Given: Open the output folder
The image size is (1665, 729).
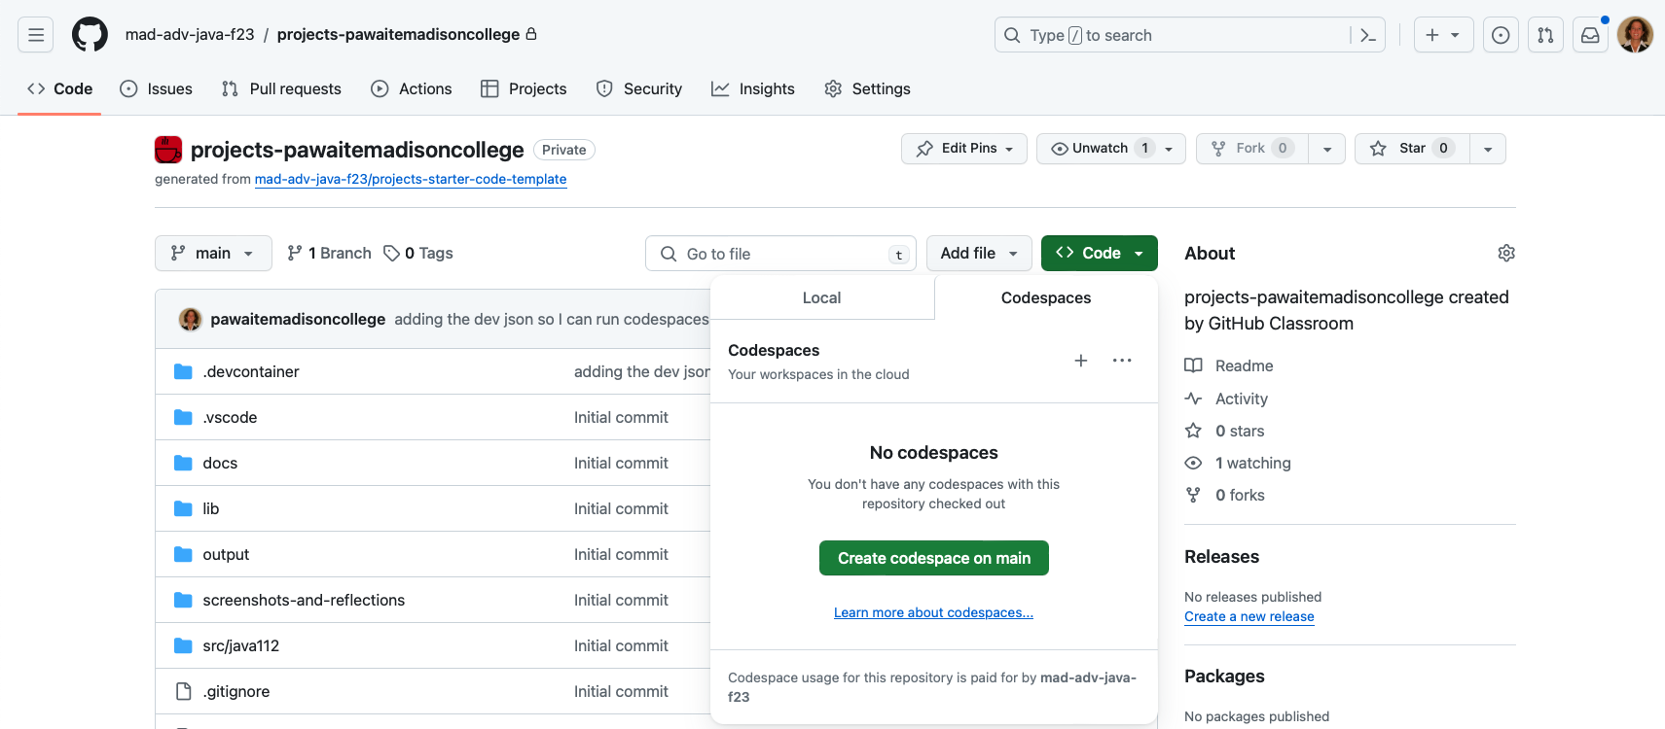Looking at the screenshot, I should [x=226, y=554].
